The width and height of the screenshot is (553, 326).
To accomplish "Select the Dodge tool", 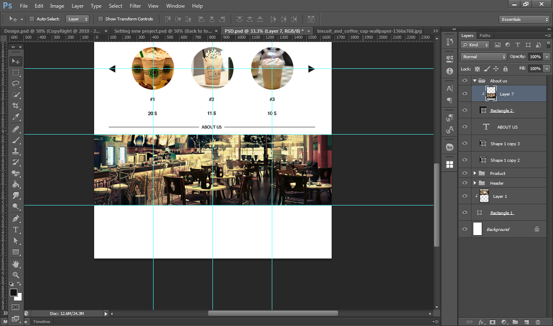I will pos(16,207).
